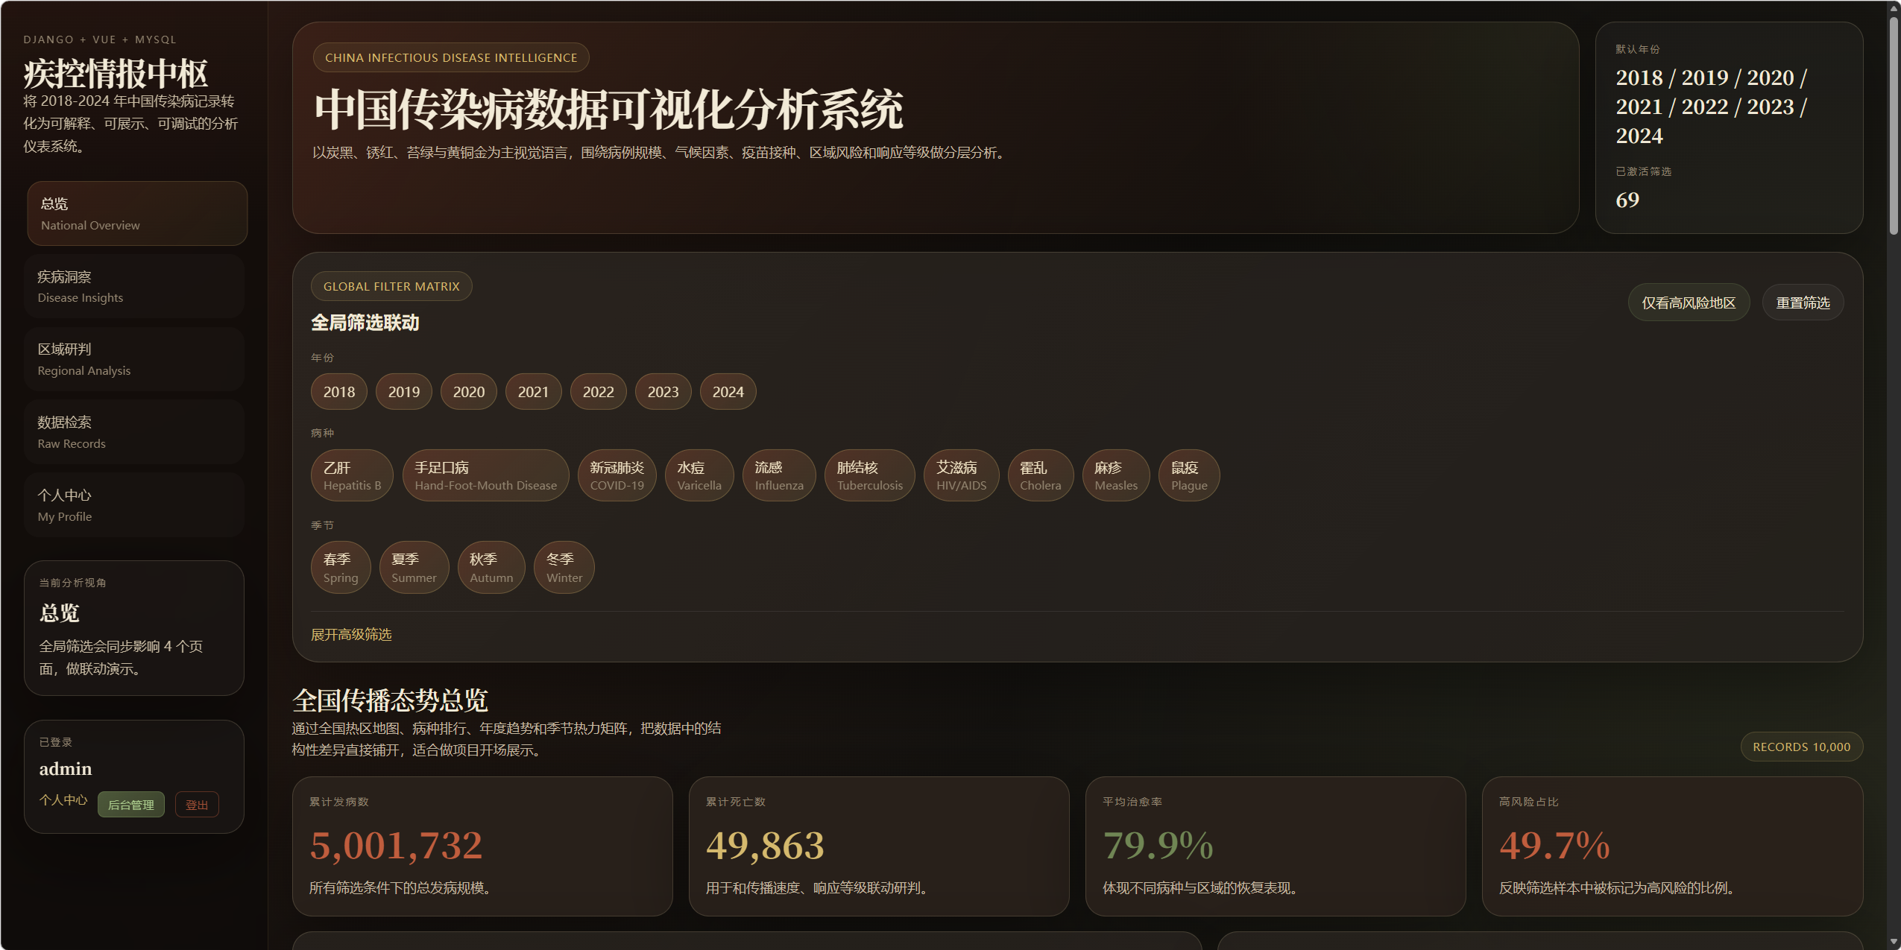This screenshot has width=1901, height=950.
Task: Open the backend admin management button
Action: 130,805
